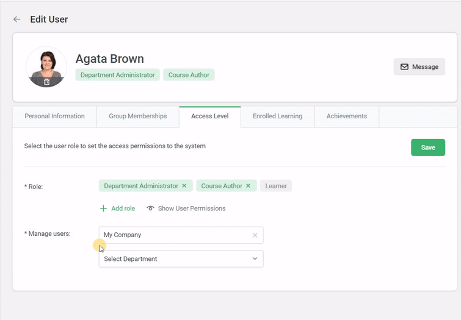
Task: Remove the Department Administrator role tag
Action: 184,186
